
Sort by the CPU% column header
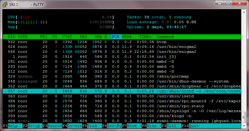115,37
